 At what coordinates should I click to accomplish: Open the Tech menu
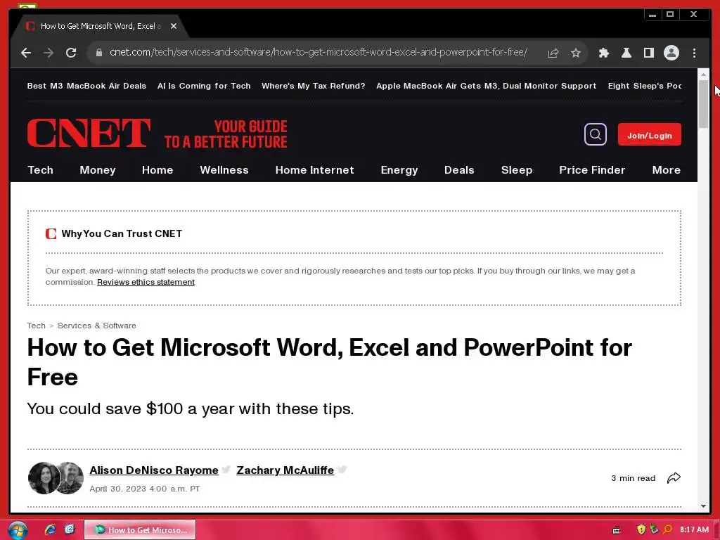click(x=40, y=170)
